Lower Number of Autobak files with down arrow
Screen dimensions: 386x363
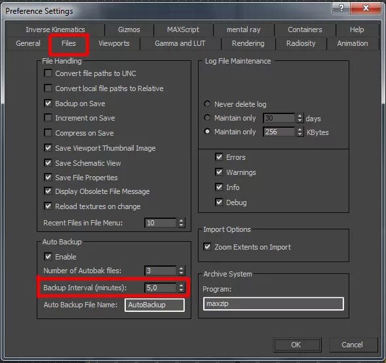(181, 273)
